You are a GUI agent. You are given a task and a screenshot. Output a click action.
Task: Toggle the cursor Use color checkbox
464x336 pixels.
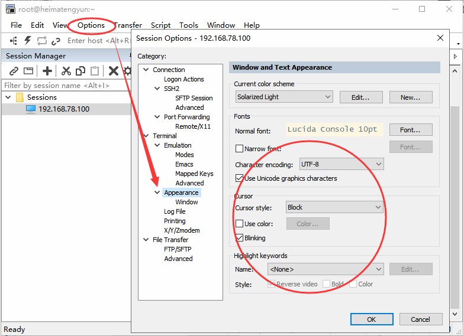pos(239,223)
